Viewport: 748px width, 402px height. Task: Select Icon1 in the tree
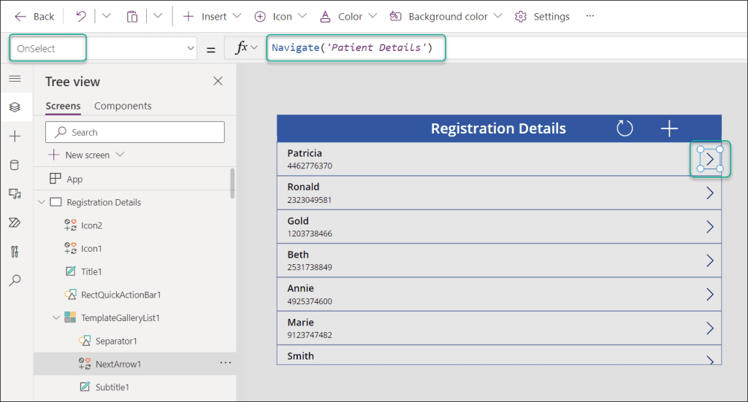pos(91,248)
